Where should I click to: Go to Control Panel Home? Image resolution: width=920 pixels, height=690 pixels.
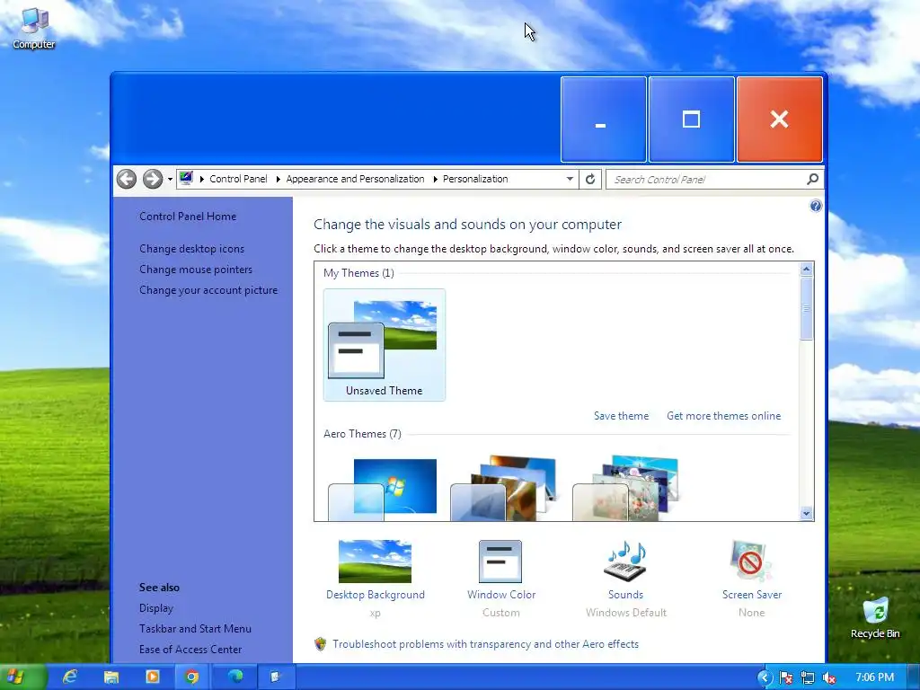(x=188, y=217)
